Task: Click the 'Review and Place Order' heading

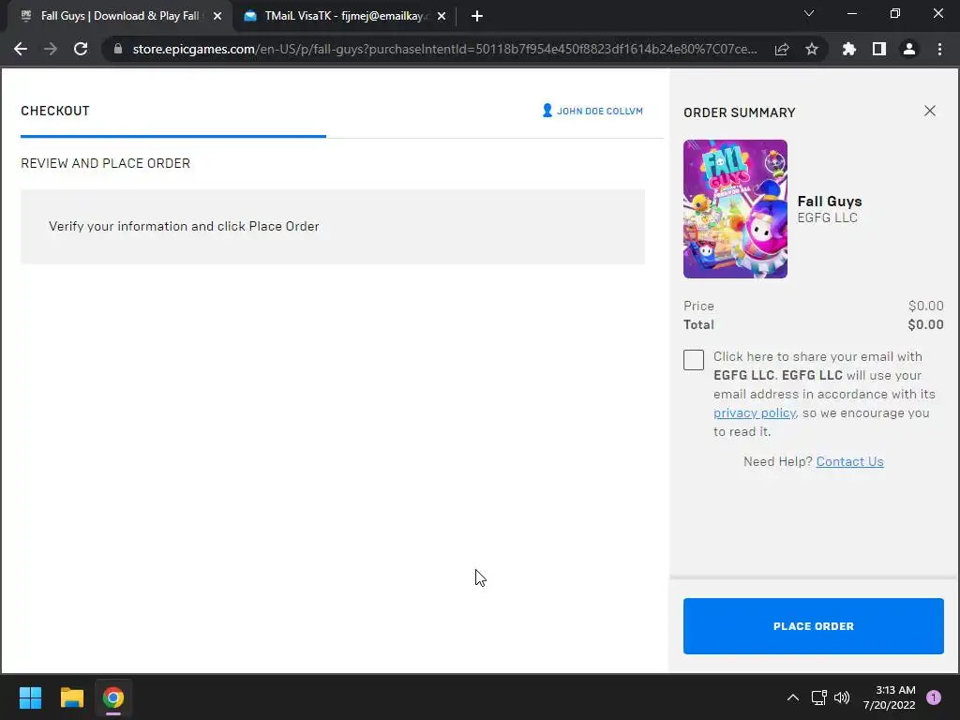Action: tap(105, 163)
